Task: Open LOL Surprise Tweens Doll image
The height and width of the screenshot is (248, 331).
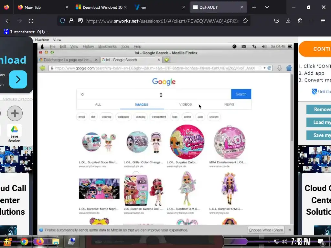Action: coord(144,189)
